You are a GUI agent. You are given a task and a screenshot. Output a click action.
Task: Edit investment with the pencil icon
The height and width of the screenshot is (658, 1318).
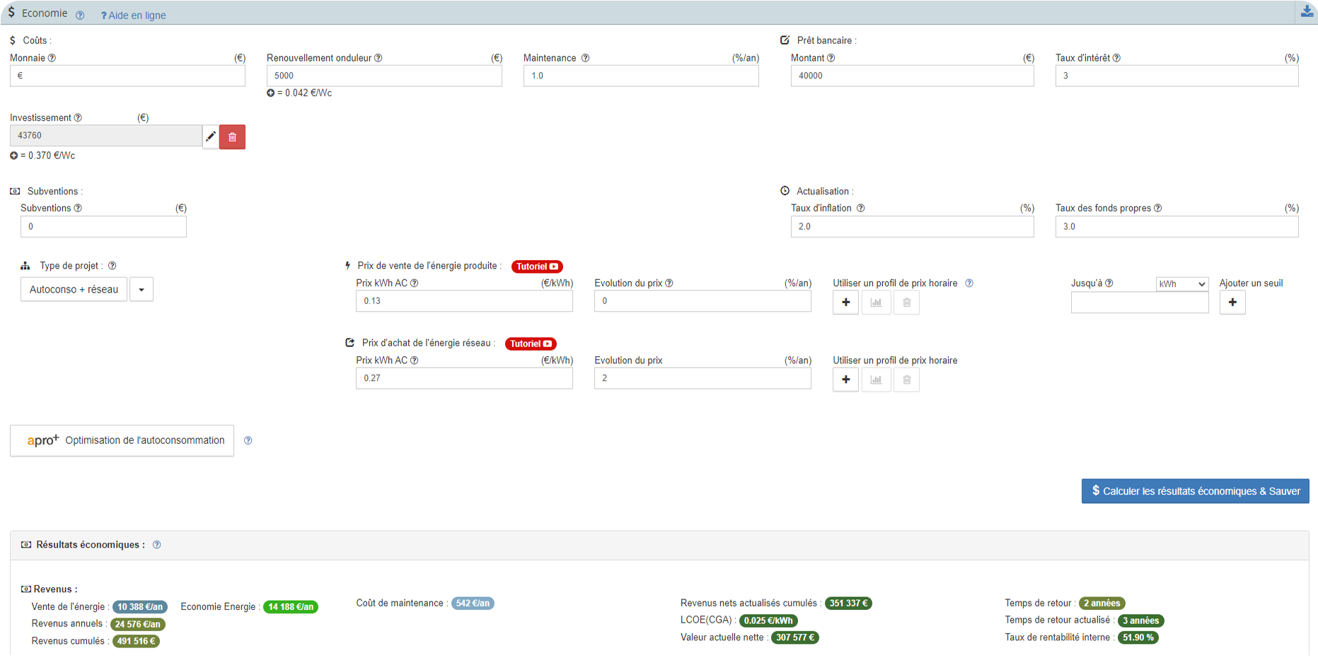[211, 136]
